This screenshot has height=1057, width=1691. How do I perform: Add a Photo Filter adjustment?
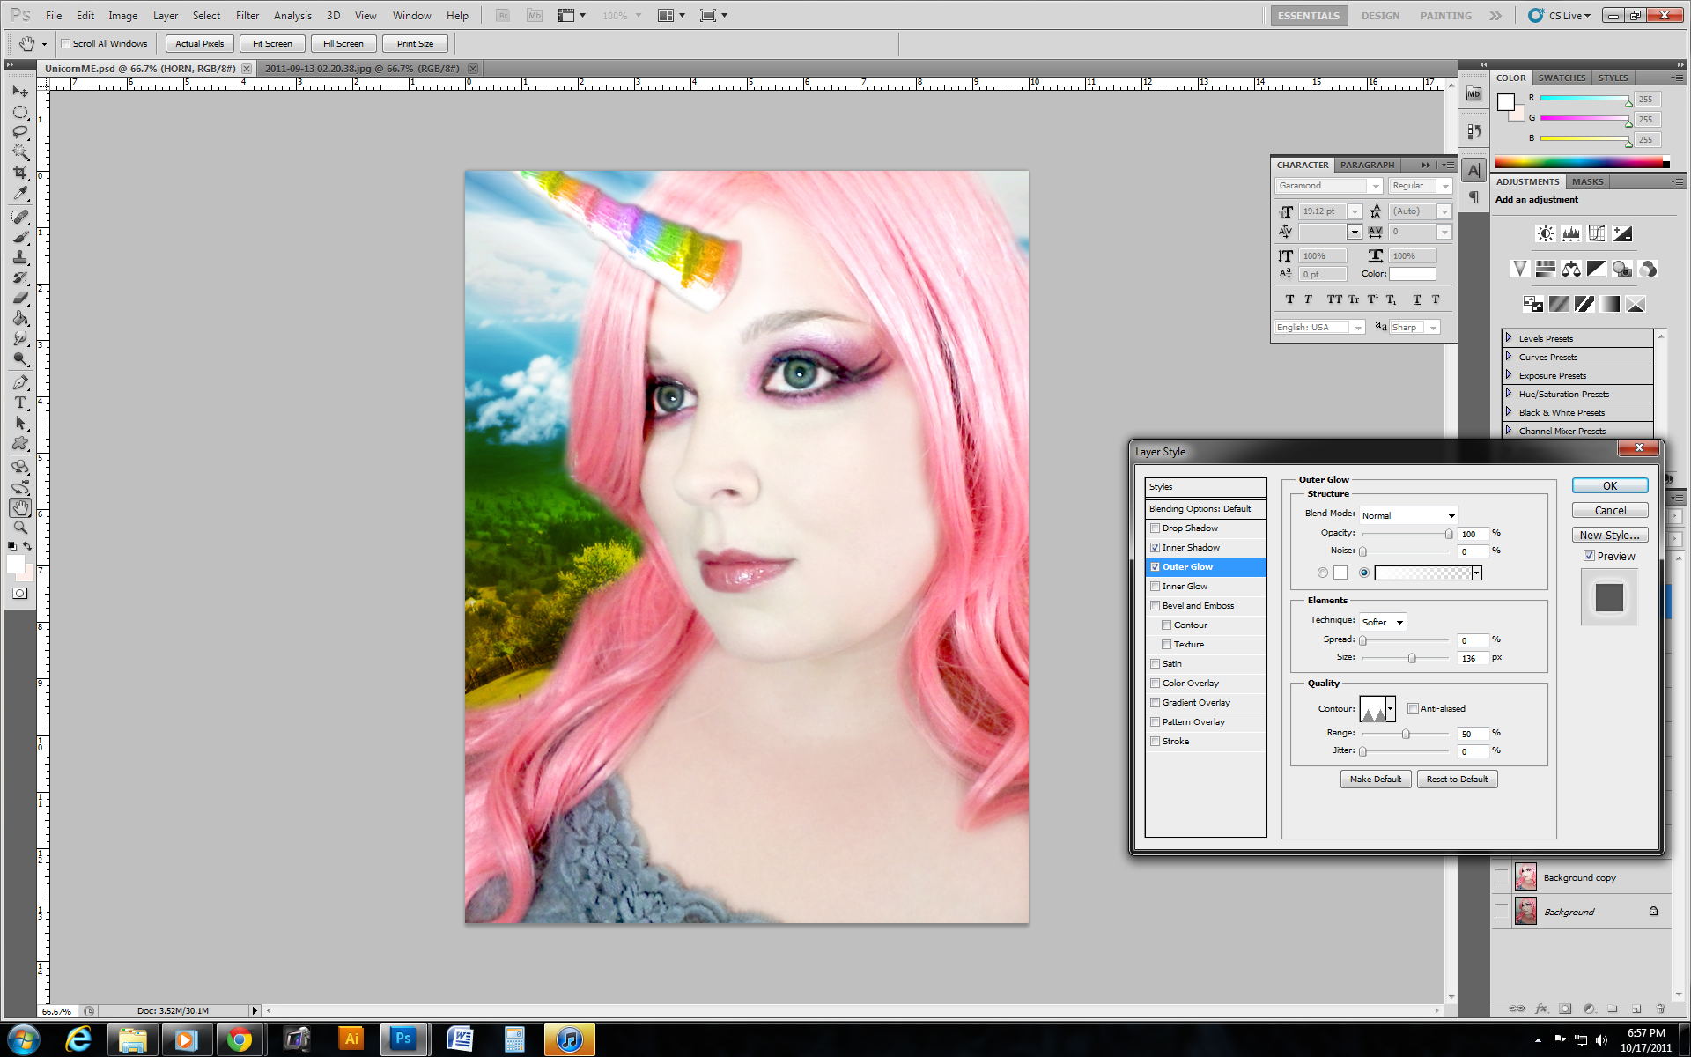(x=1622, y=269)
